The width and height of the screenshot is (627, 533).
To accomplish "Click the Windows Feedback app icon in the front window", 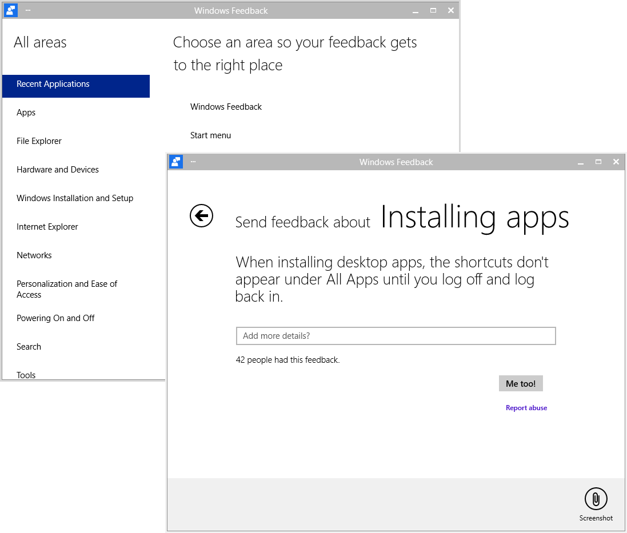I will point(176,162).
